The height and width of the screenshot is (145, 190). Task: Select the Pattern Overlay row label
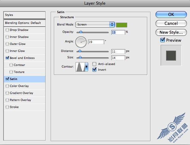pos(20,100)
